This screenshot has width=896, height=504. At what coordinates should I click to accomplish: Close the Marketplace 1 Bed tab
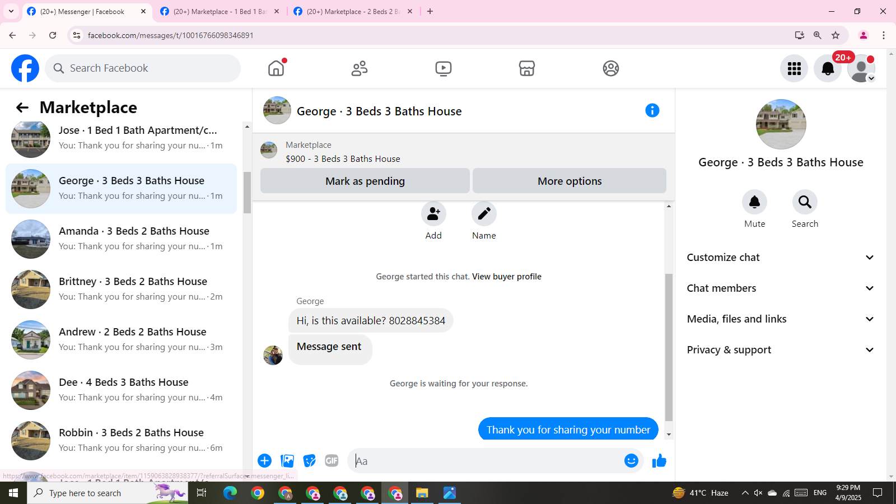point(277,11)
